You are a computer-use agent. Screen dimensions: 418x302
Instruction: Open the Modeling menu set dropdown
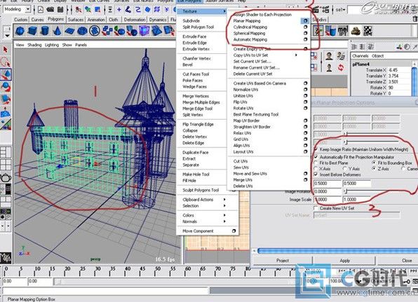point(17,9)
